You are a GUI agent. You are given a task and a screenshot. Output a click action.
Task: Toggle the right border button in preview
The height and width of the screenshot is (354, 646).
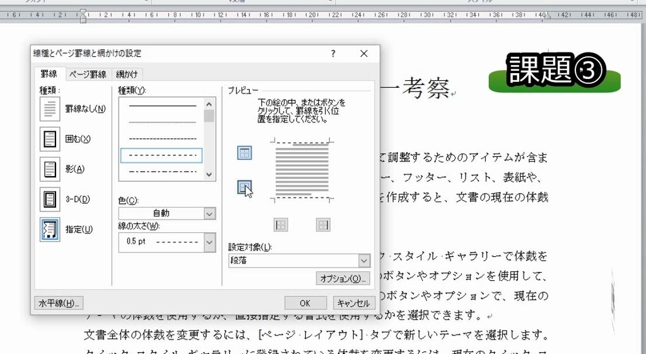point(323,225)
